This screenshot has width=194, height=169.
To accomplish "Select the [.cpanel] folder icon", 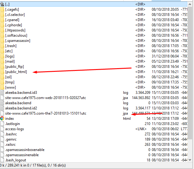I will click(x=2, y=20).
